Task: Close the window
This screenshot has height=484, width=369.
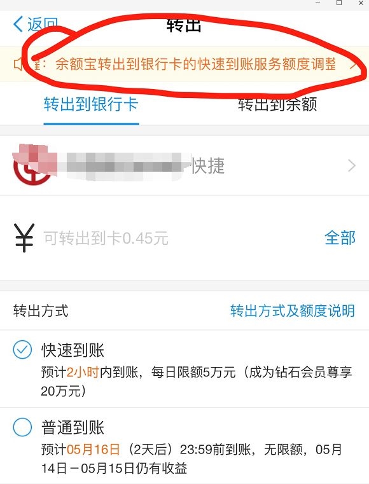Action: (361, 3)
